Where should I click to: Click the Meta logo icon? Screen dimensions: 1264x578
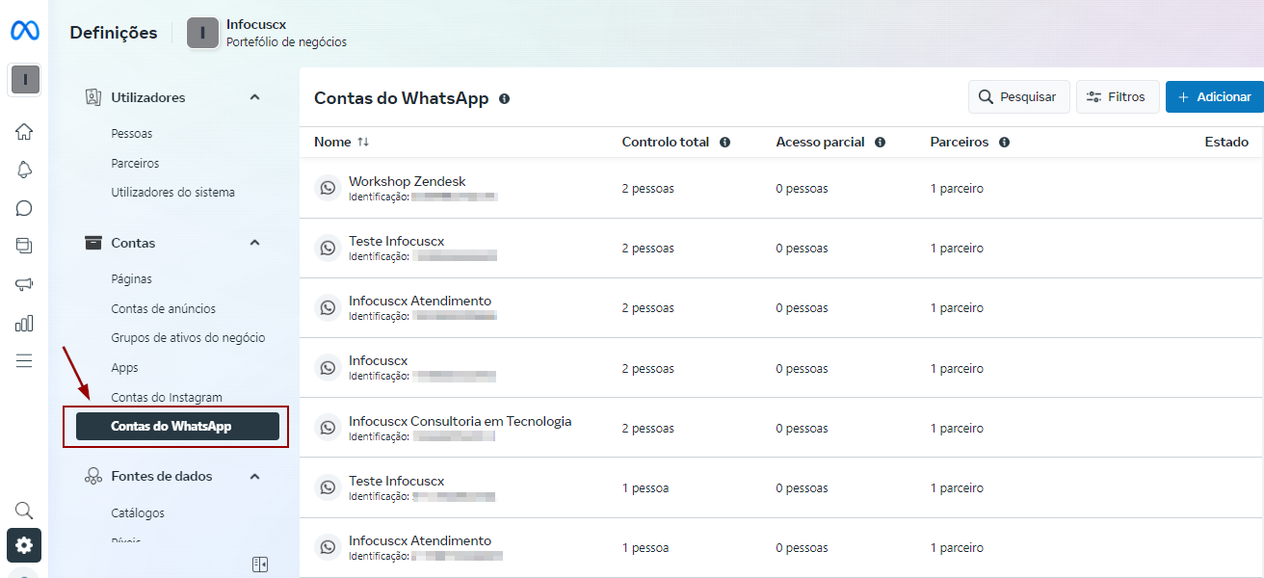tap(24, 31)
